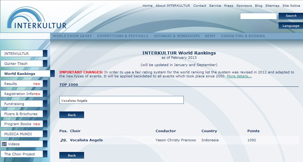The width and height of the screenshot is (303, 162).
Task: Follow the More details... link
Action: coord(239,76)
